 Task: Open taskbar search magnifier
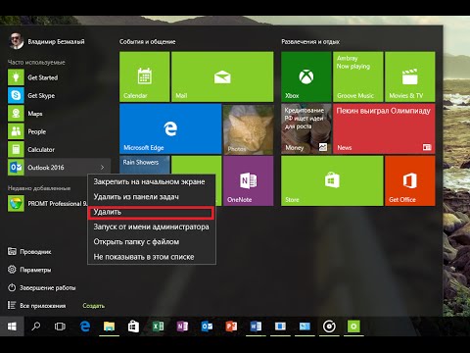36,327
